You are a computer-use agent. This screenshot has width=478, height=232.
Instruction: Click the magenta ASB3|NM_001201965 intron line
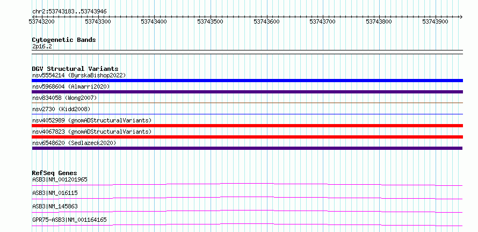click(x=247, y=184)
